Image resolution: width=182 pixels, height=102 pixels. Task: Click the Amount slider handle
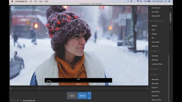[49, 82]
